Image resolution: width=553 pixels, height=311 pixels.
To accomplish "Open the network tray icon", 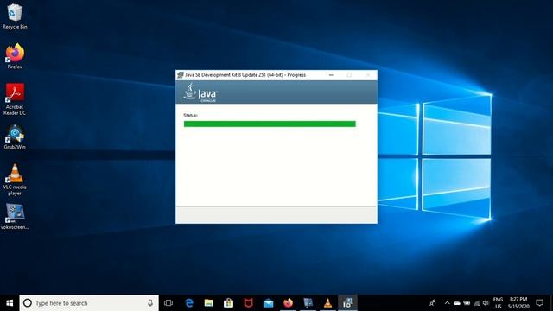I will coord(476,303).
